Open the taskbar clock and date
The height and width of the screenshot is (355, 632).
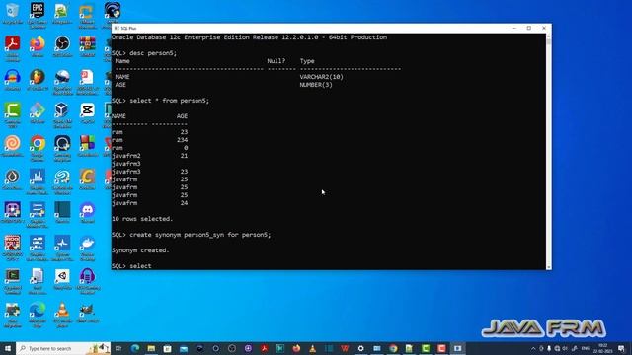pos(603,348)
